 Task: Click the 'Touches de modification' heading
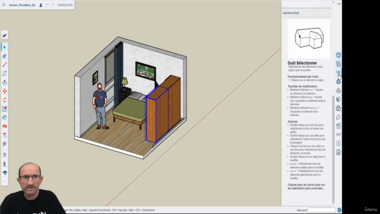(302, 86)
